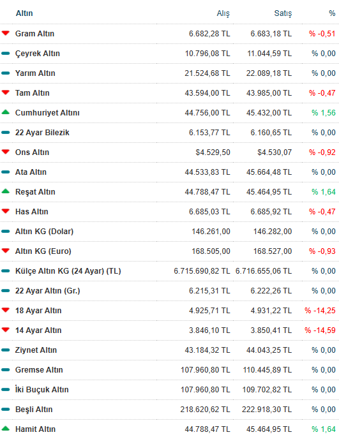Click the % -14,59 change for 14 Ayar Altın
339x437 pixels.
click(x=320, y=330)
